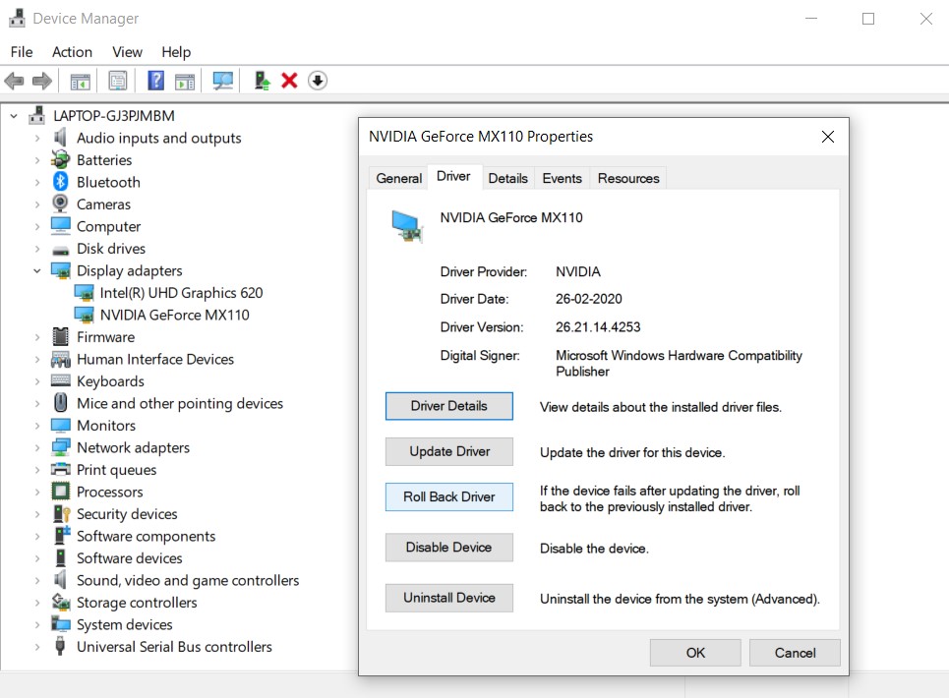Click the Uninstall Device button
The image size is (949, 698).
point(449,598)
